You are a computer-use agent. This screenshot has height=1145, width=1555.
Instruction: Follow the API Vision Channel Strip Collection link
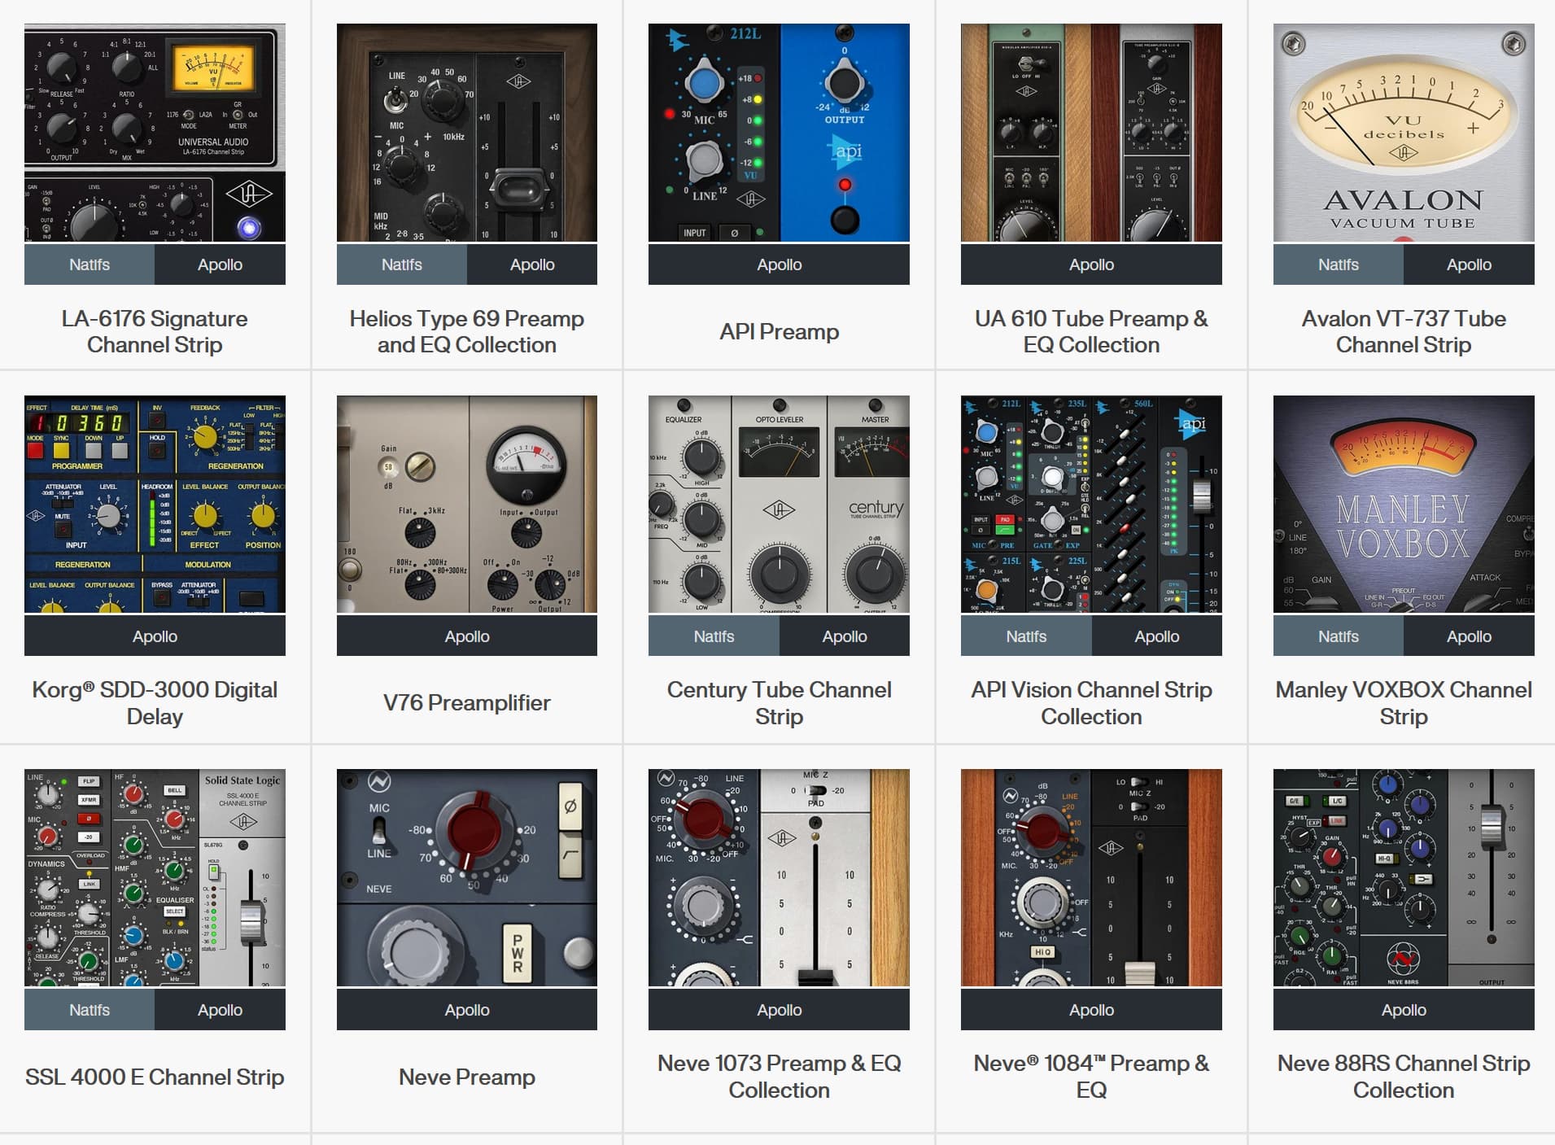(1091, 703)
